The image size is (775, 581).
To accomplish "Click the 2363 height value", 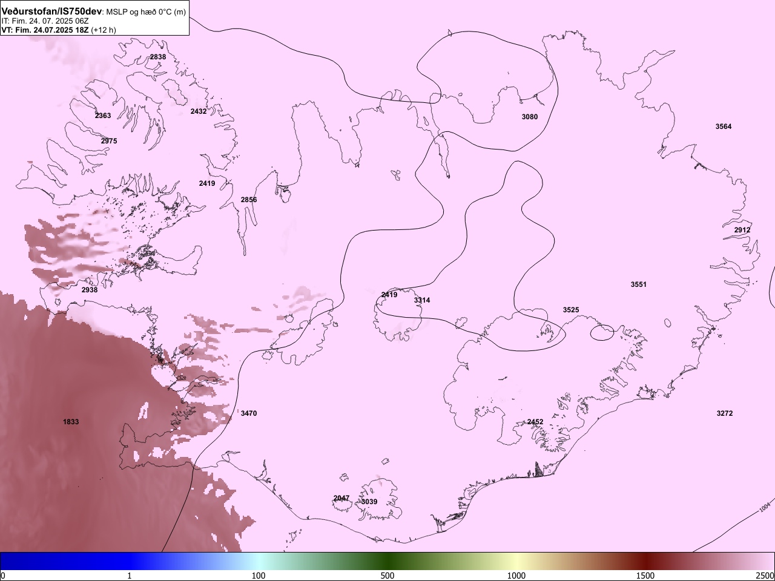I will click(x=103, y=116).
